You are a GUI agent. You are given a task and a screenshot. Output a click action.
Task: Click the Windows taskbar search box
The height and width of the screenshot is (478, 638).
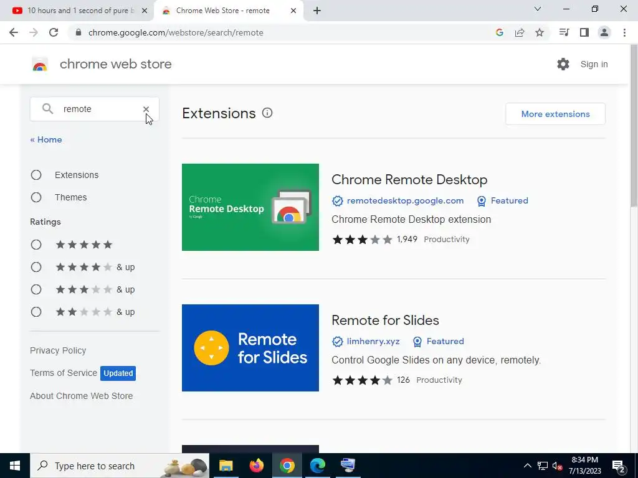tap(120, 466)
